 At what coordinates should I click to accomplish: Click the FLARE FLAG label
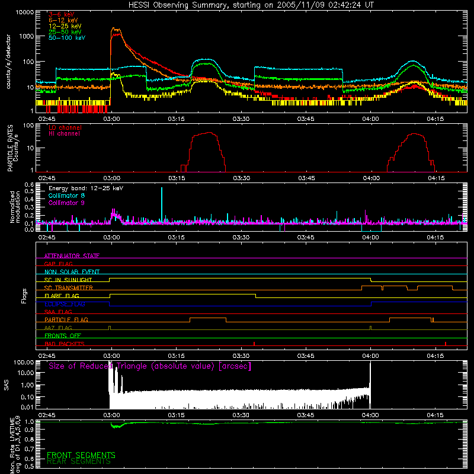point(62,296)
